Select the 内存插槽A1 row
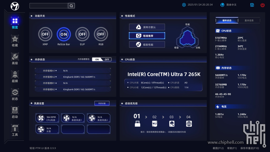270x152 pixels. pyautogui.click(x=73, y=71)
